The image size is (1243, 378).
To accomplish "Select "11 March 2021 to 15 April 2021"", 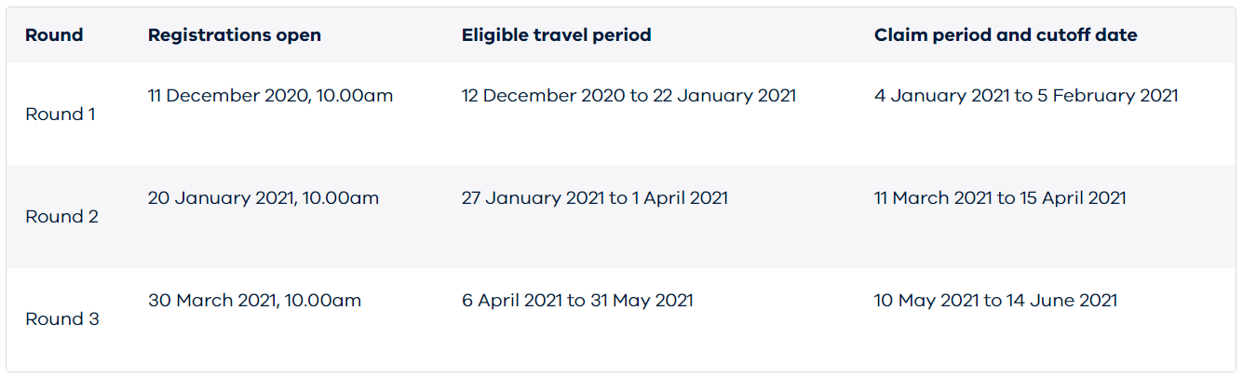I will coord(1000,198).
